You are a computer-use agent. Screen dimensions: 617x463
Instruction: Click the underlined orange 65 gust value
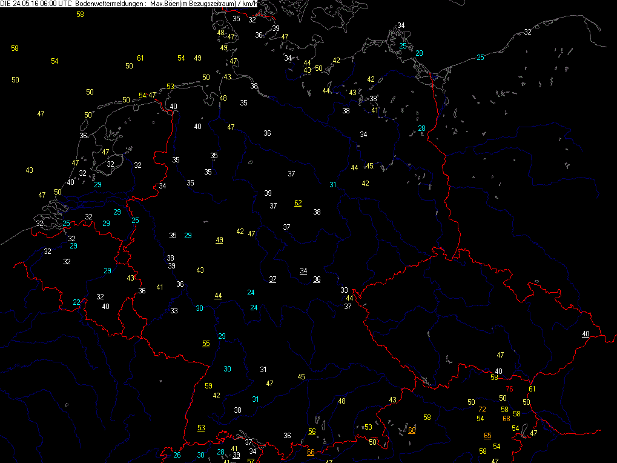tap(487, 436)
